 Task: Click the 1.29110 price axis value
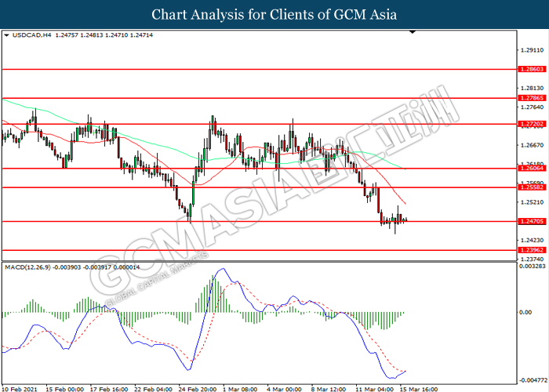pos(533,50)
